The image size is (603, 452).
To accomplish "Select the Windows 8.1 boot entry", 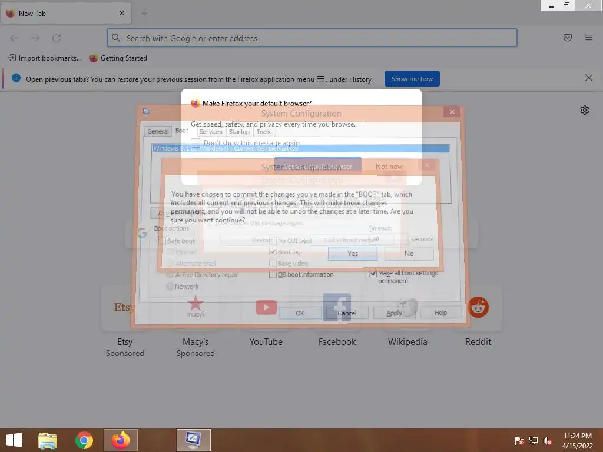I will tap(300, 148).
